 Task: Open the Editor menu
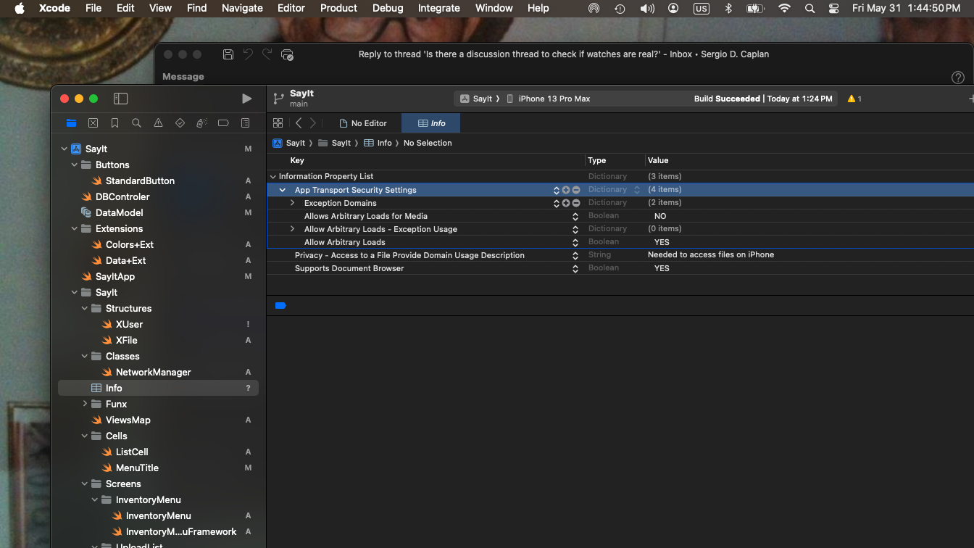click(x=291, y=8)
